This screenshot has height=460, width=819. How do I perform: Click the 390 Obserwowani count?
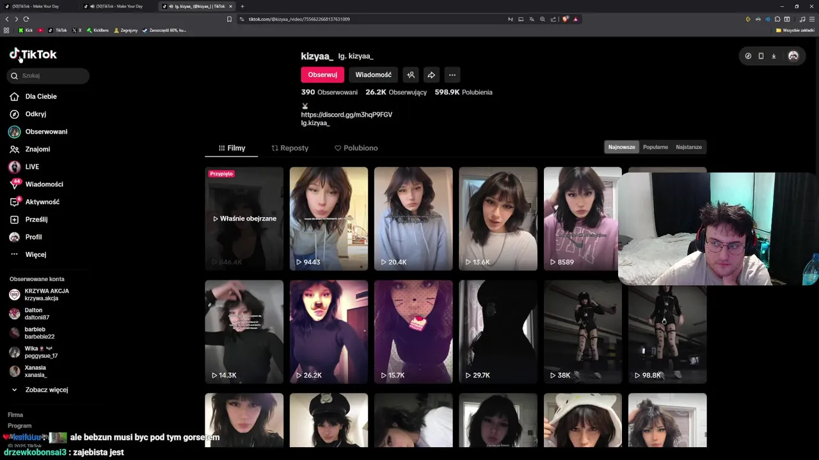[x=330, y=92]
